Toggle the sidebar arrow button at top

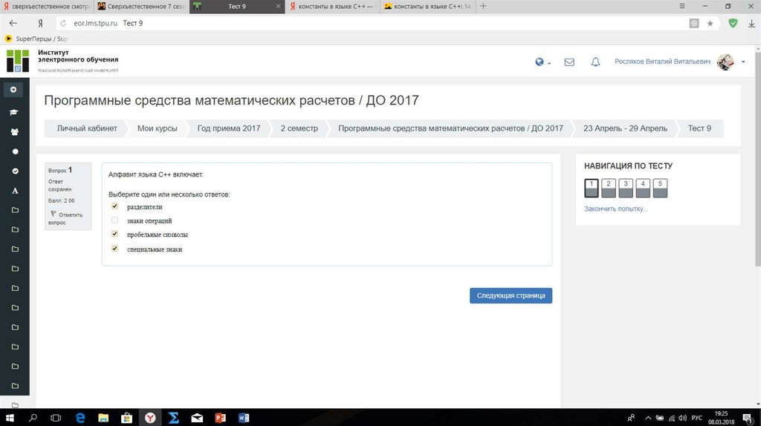13,90
